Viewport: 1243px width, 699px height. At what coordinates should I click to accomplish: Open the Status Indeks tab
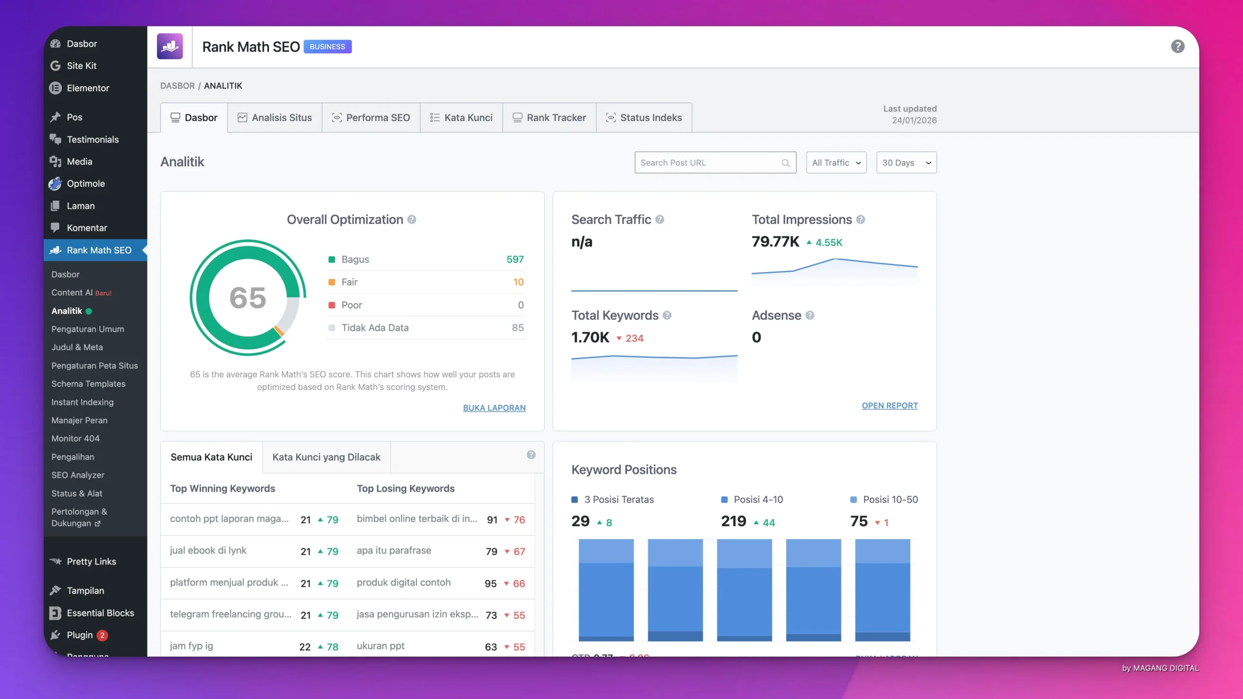(644, 117)
